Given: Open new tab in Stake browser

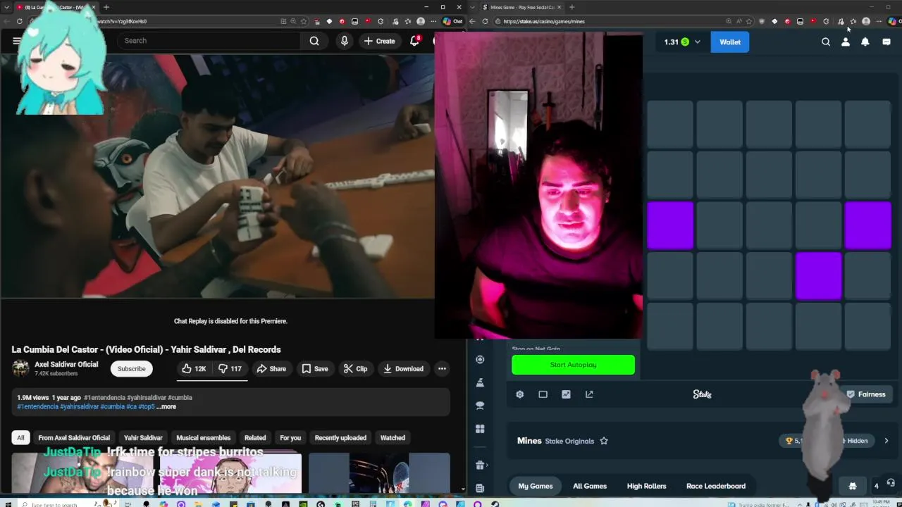Looking at the screenshot, I should point(572,7).
